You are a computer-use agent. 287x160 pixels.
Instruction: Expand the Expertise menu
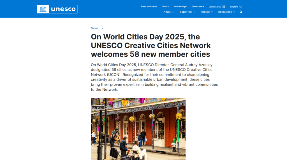pyautogui.click(x=188, y=12)
